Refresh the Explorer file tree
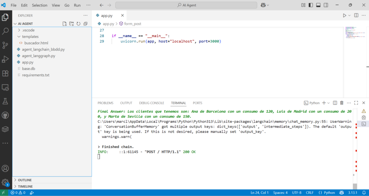369x196 pixels. tap(78, 24)
